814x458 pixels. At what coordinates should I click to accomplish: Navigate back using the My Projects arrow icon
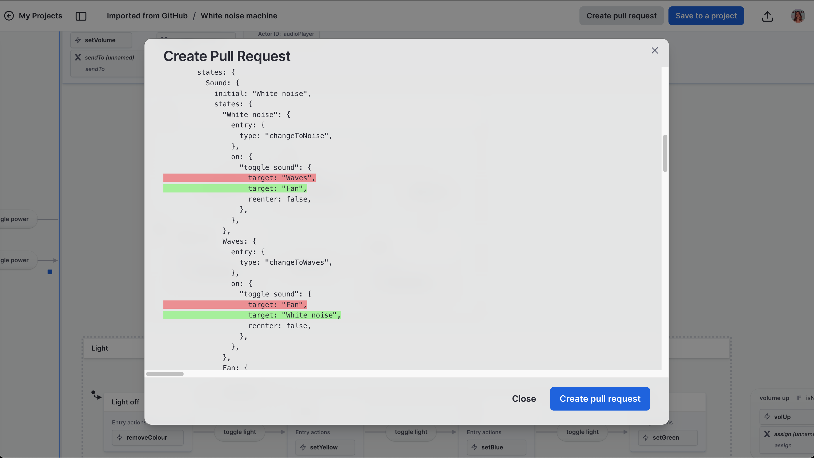[9, 15]
